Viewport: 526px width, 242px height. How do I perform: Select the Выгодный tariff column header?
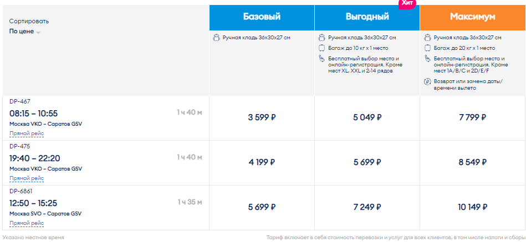(x=367, y=17)
